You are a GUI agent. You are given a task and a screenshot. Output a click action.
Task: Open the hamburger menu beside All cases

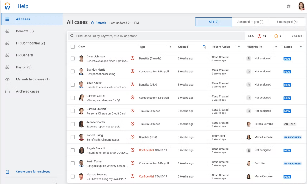point(7,19)
